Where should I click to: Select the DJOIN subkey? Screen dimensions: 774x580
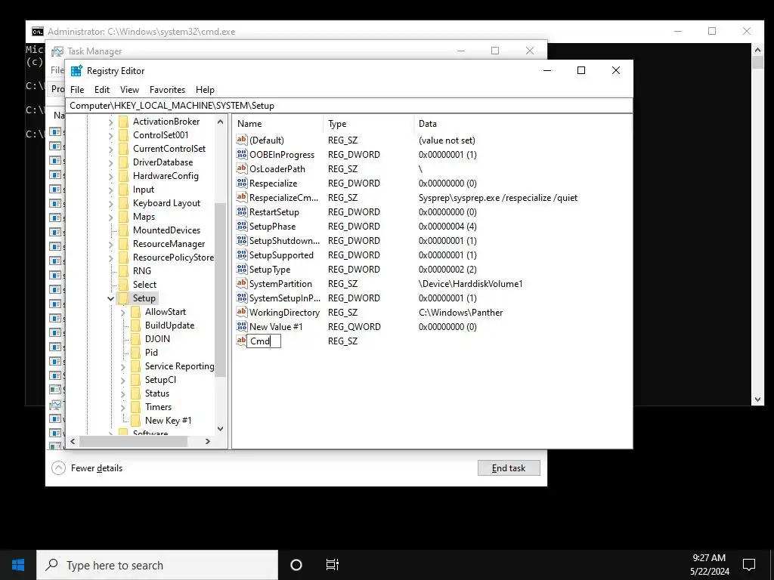pyautogui.click(x=157, y=339)
